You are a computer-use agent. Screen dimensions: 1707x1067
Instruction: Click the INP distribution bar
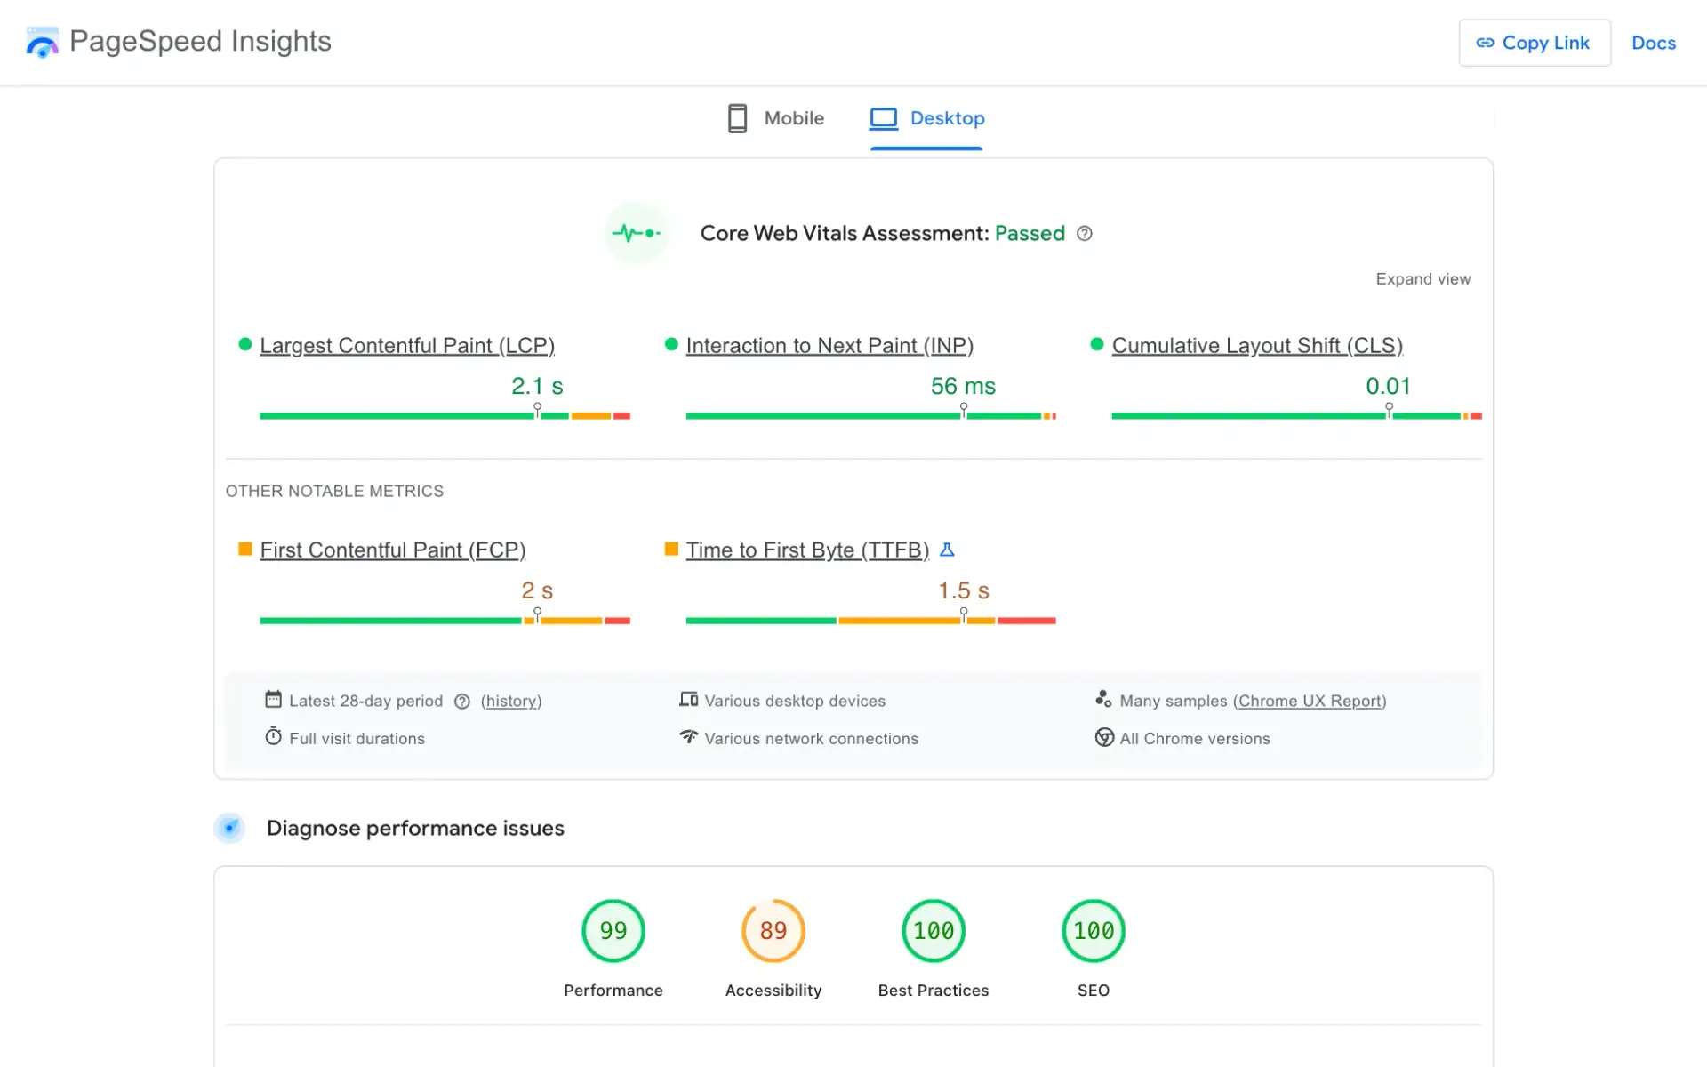click(870, 415)
